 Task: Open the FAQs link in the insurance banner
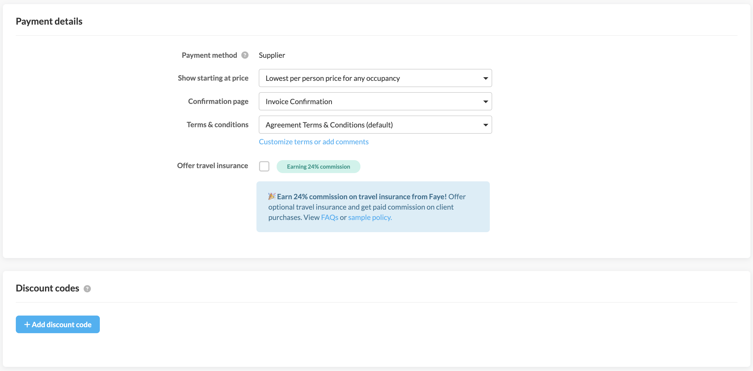coord(329,217)
